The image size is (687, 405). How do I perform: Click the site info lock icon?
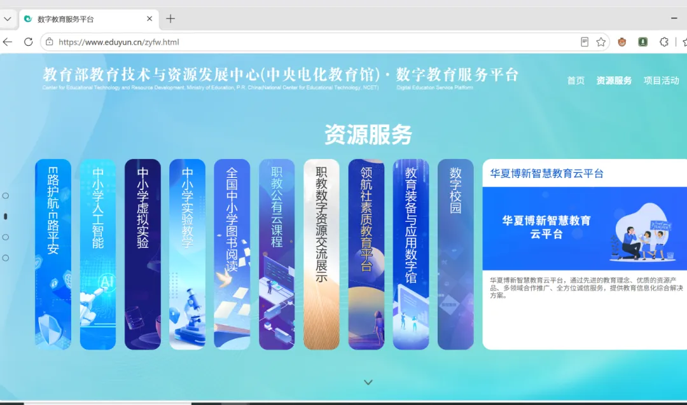pos(50,42)
